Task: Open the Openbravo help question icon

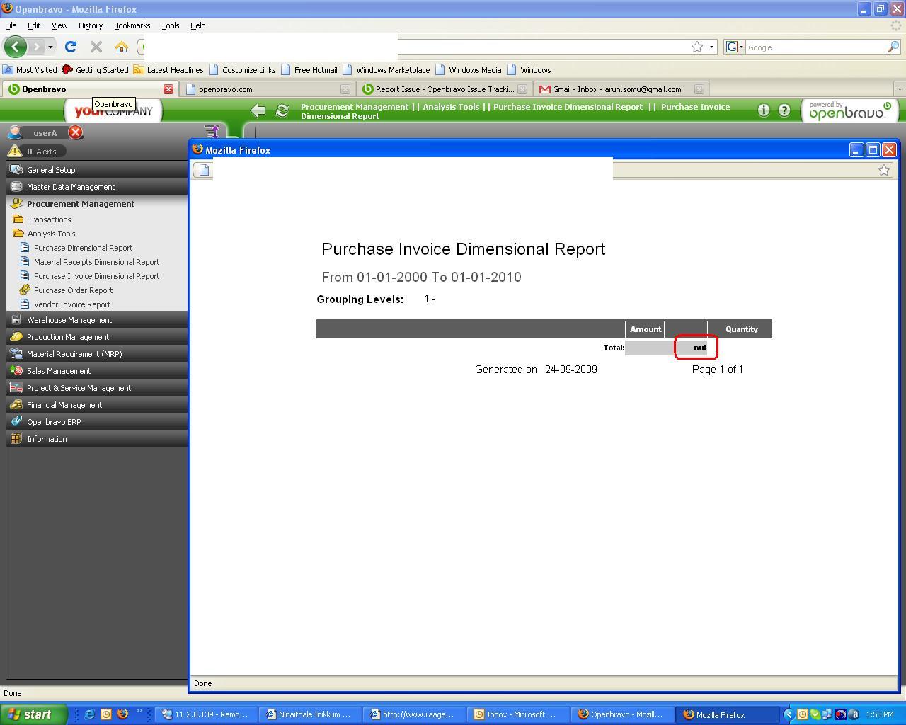Action: (784, 110)
